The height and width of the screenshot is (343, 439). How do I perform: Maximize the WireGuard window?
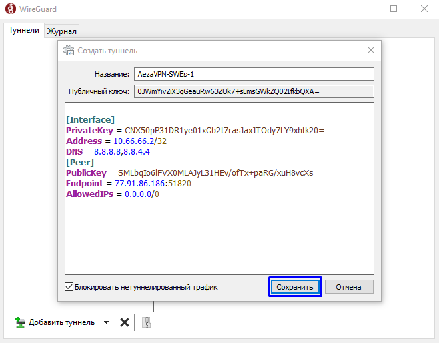[x=394, y=9]
